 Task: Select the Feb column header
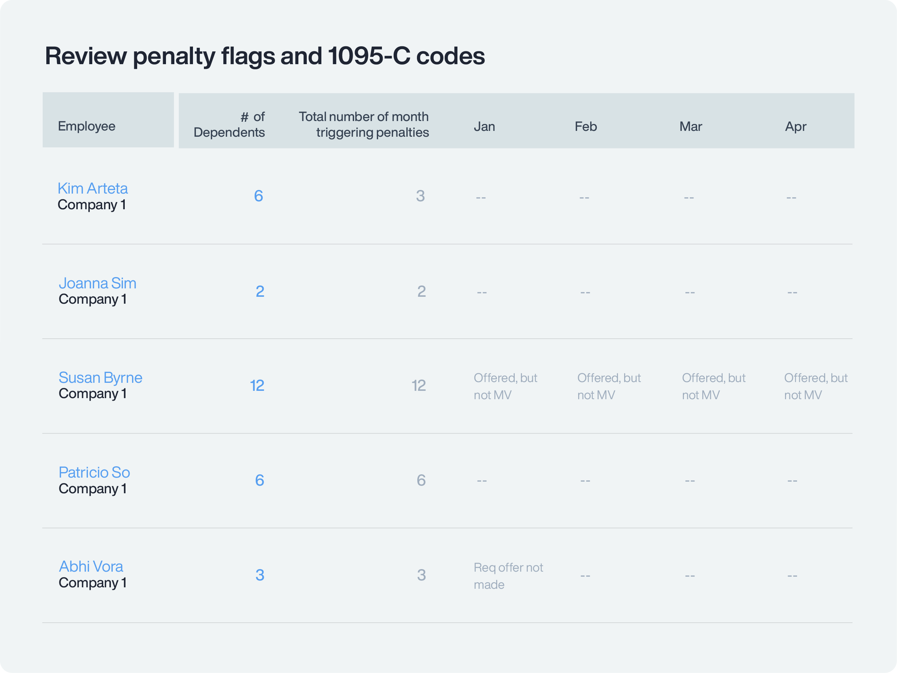click(x=585, y=127)
